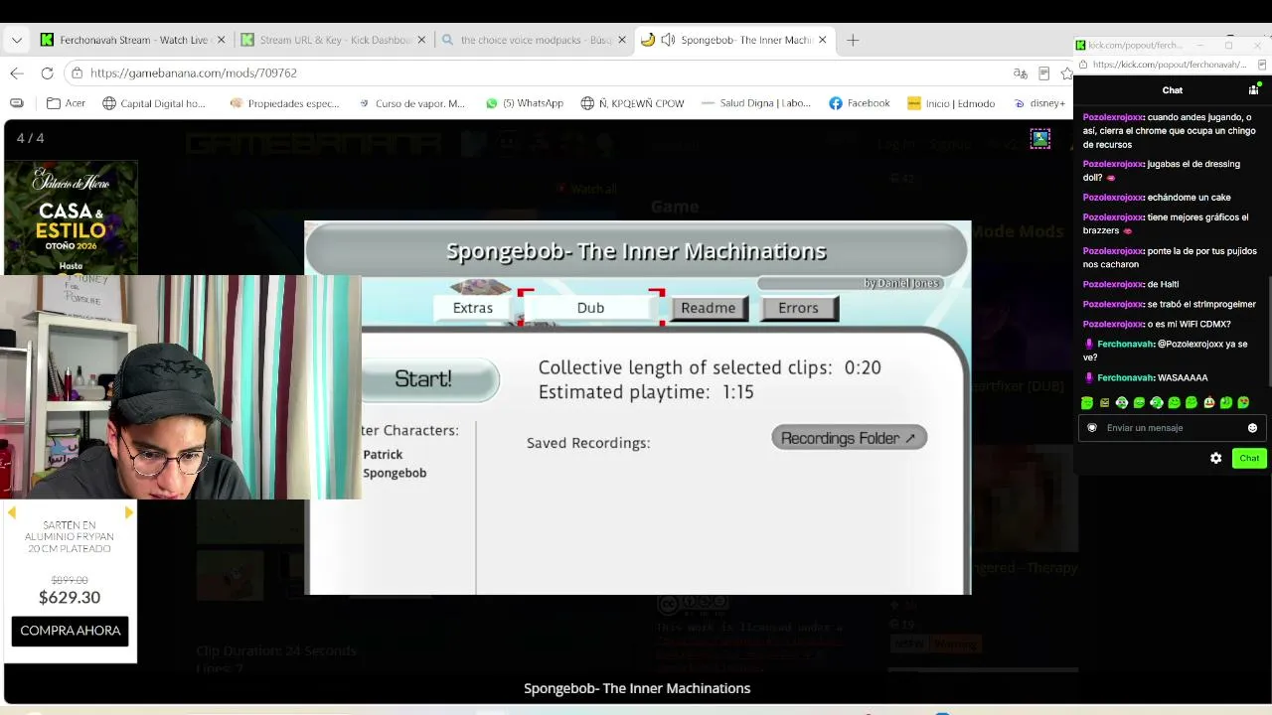Click the Kick chat popout address bar
The image size is (1272, 715).
click(1169, 65)
